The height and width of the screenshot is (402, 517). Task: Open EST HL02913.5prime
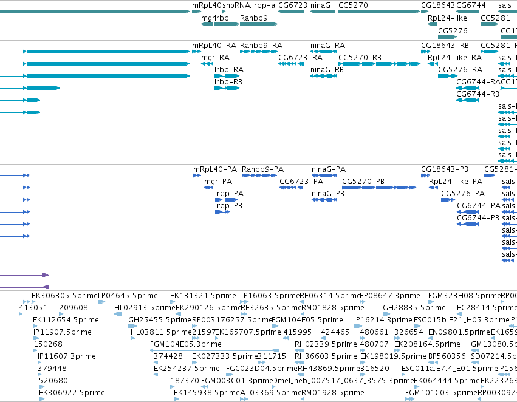(x=118, y=314)
